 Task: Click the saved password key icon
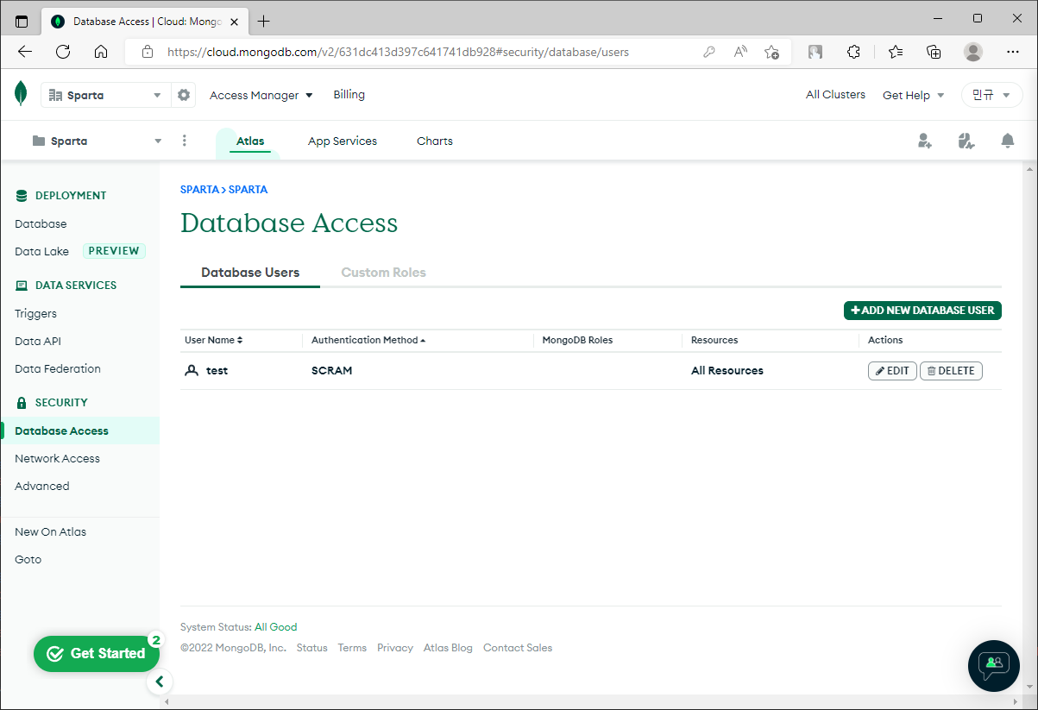pyautogui.click(x=709, y=52)
